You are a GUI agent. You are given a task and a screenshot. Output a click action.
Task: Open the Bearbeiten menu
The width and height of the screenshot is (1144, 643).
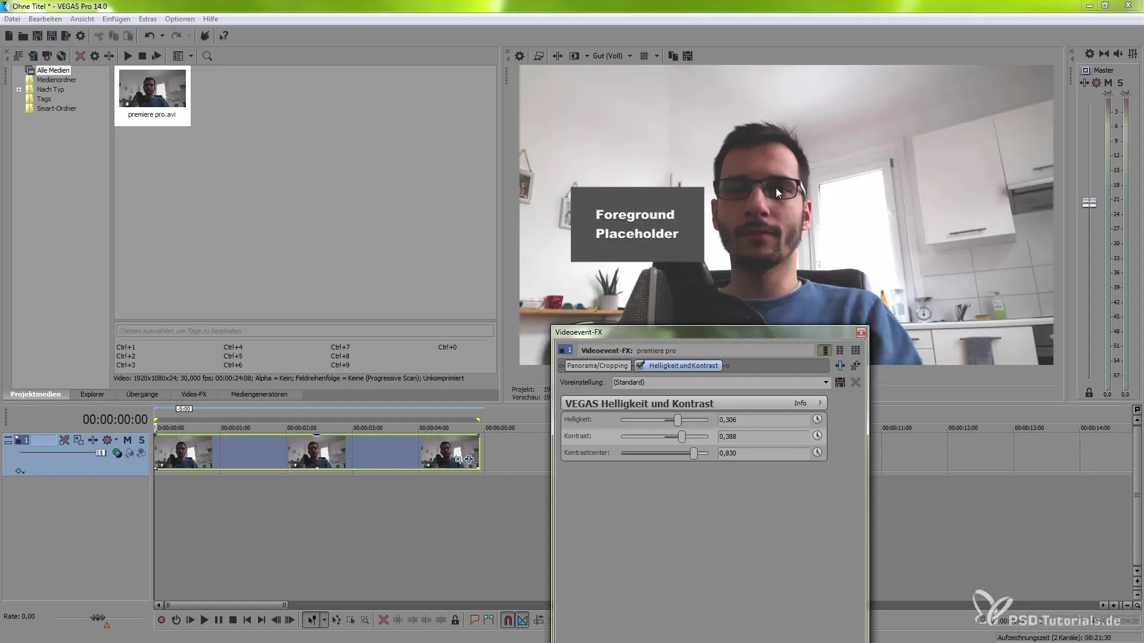point(45,19)
